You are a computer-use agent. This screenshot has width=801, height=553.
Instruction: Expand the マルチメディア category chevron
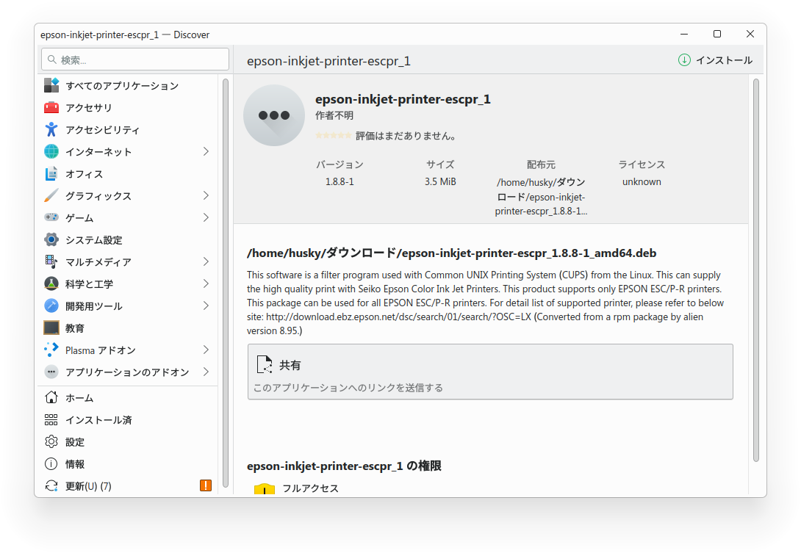pyautogui.click(x=206, y=261)
